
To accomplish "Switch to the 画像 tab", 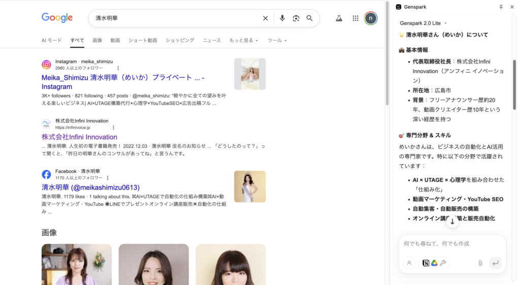I will (x=97, y=41).
